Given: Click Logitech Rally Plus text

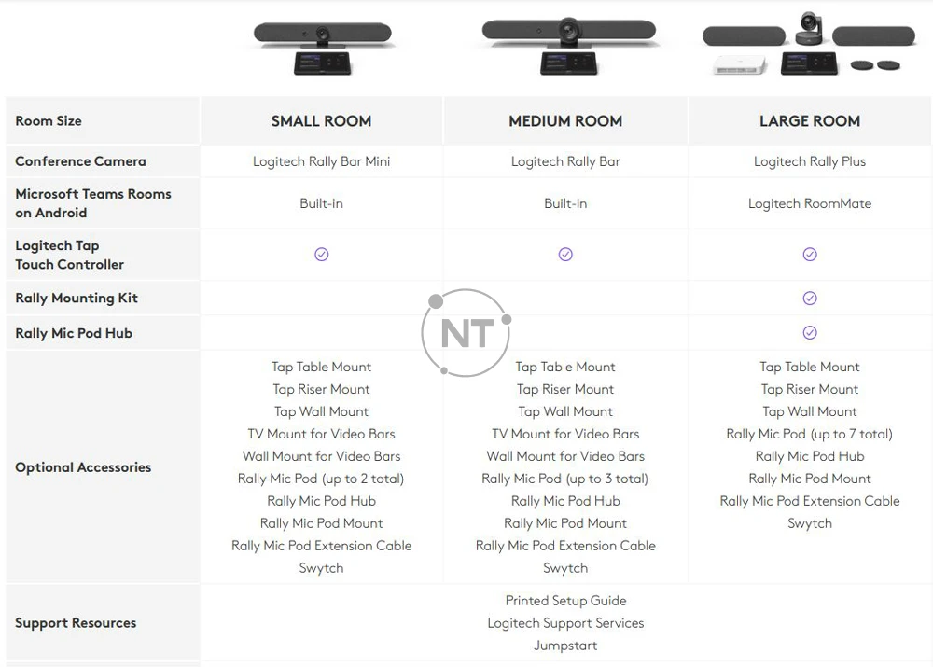Looking at the screenshot, I should 810,161.
